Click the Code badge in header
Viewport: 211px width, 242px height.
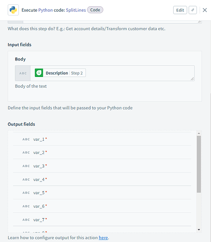(95, 10)
